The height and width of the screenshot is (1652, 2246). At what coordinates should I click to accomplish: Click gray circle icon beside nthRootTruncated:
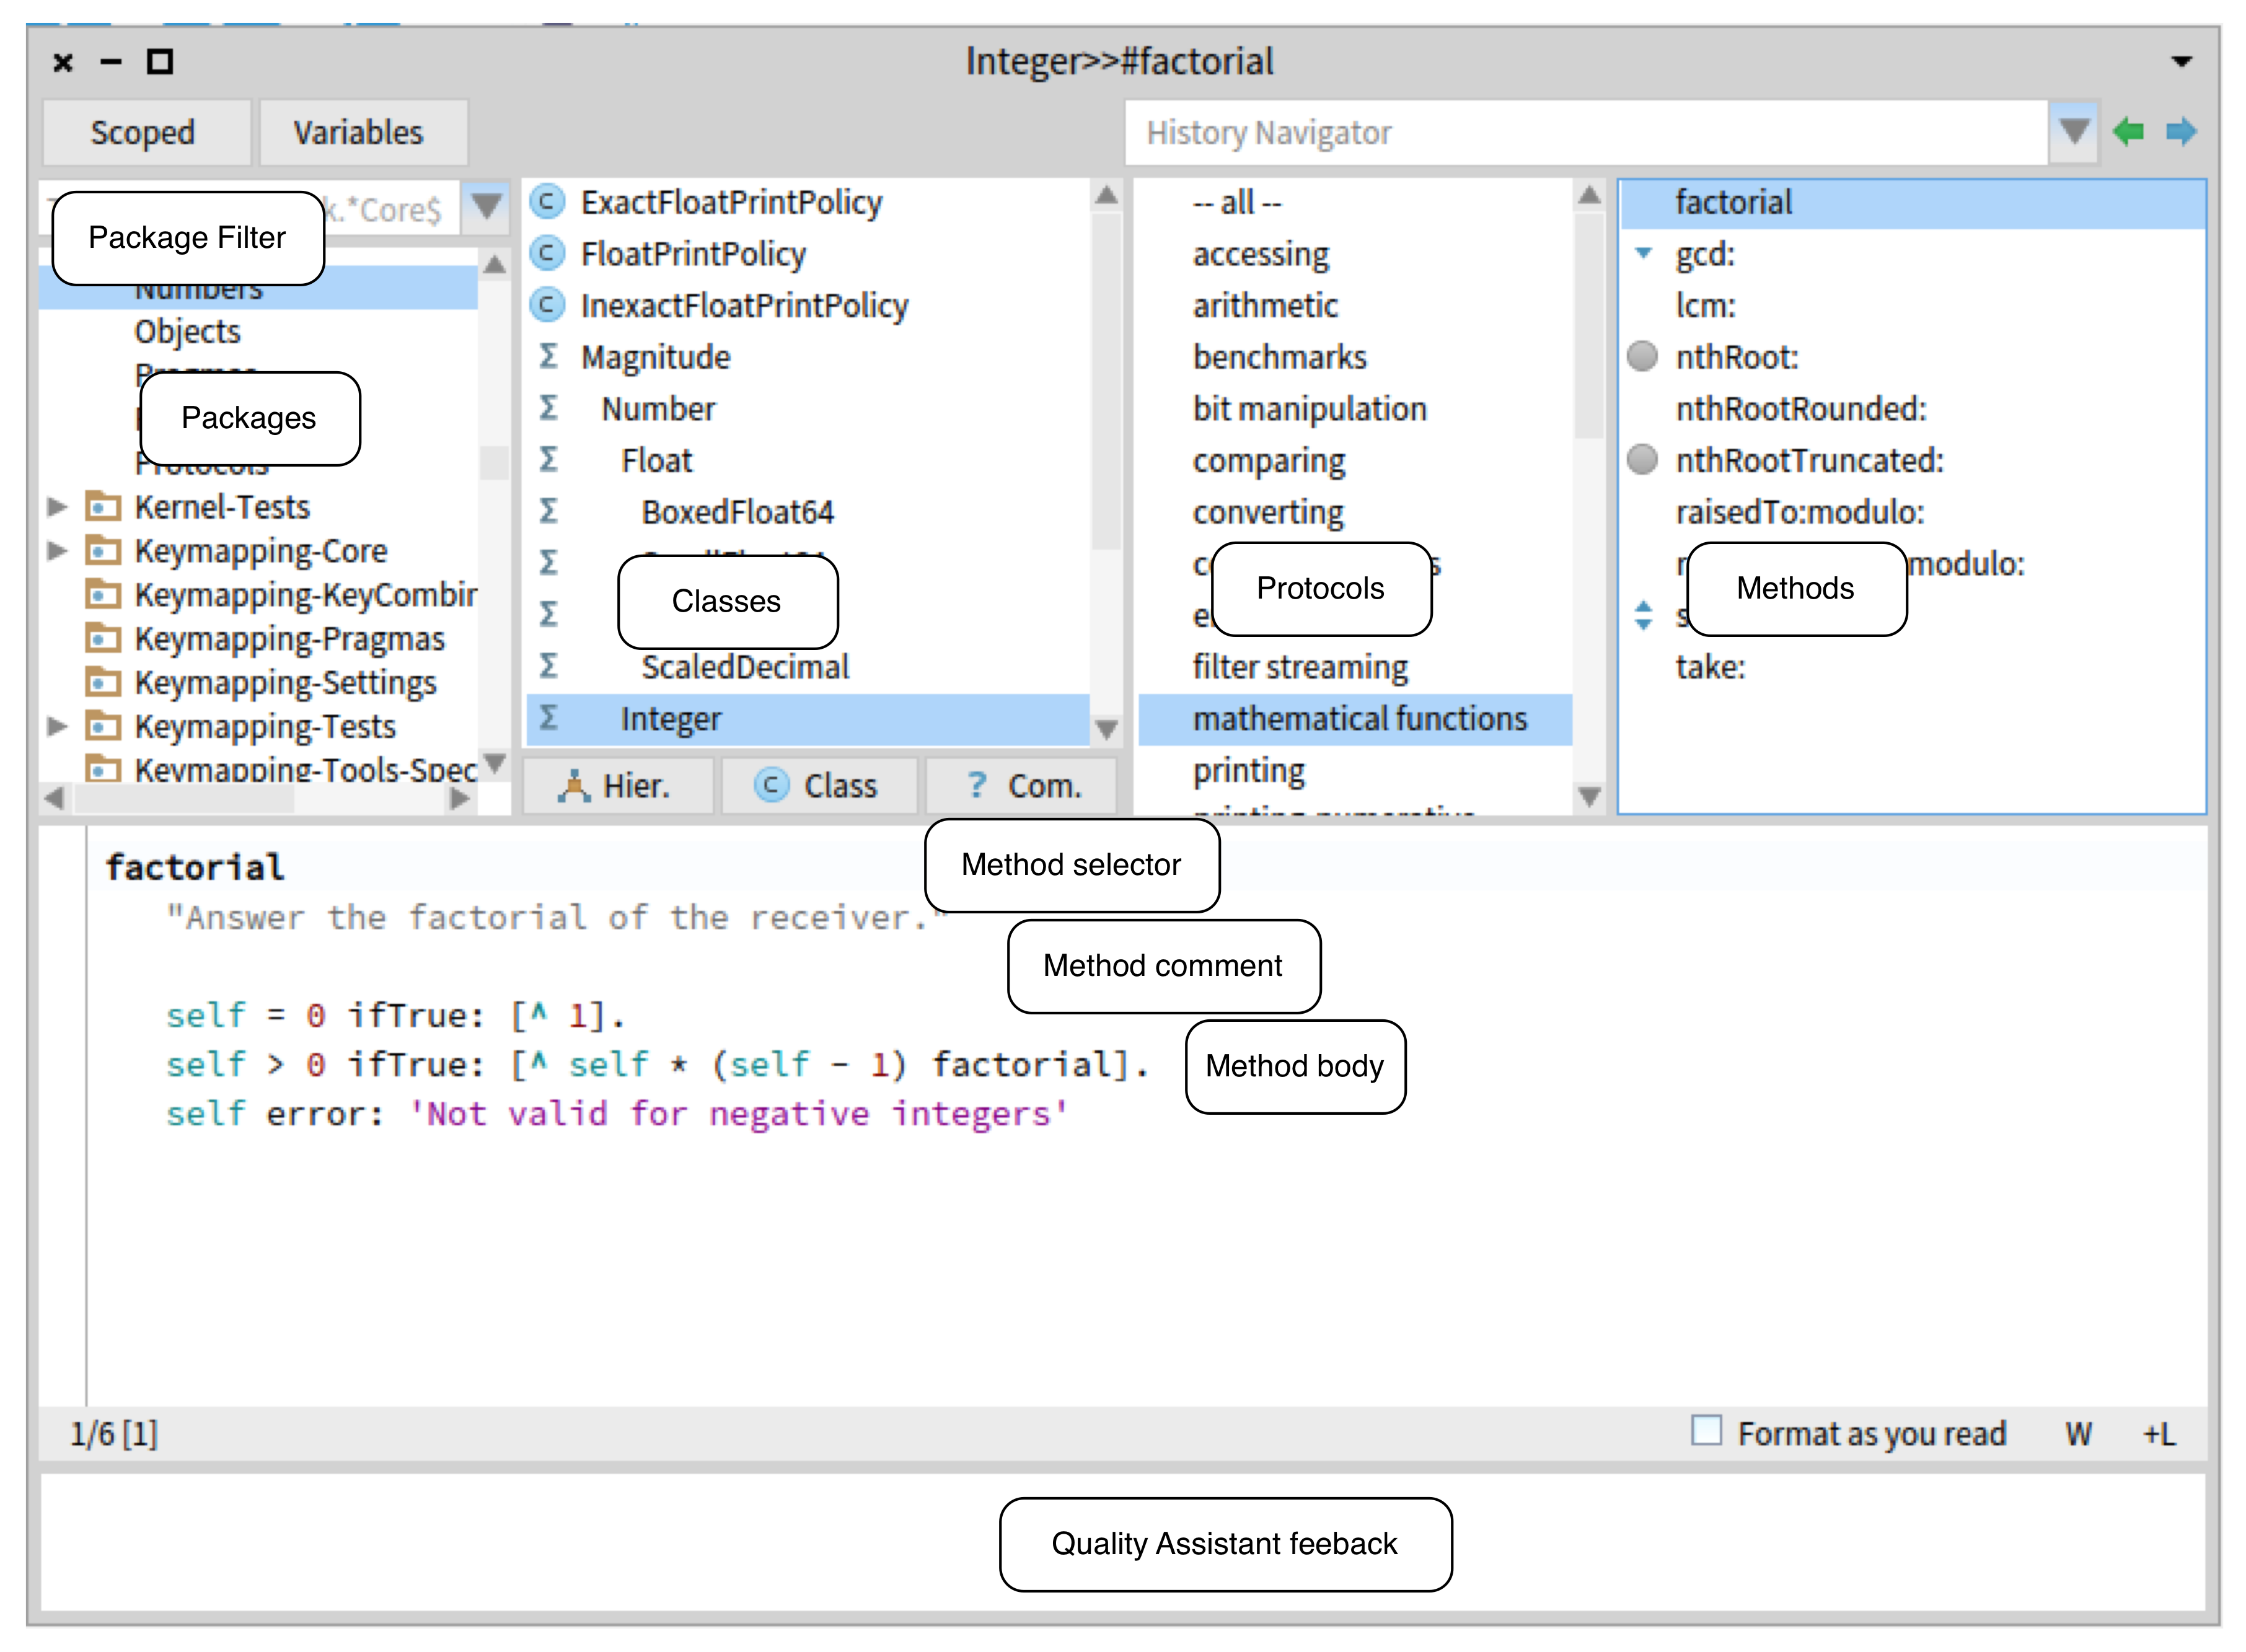(1643, 459)
